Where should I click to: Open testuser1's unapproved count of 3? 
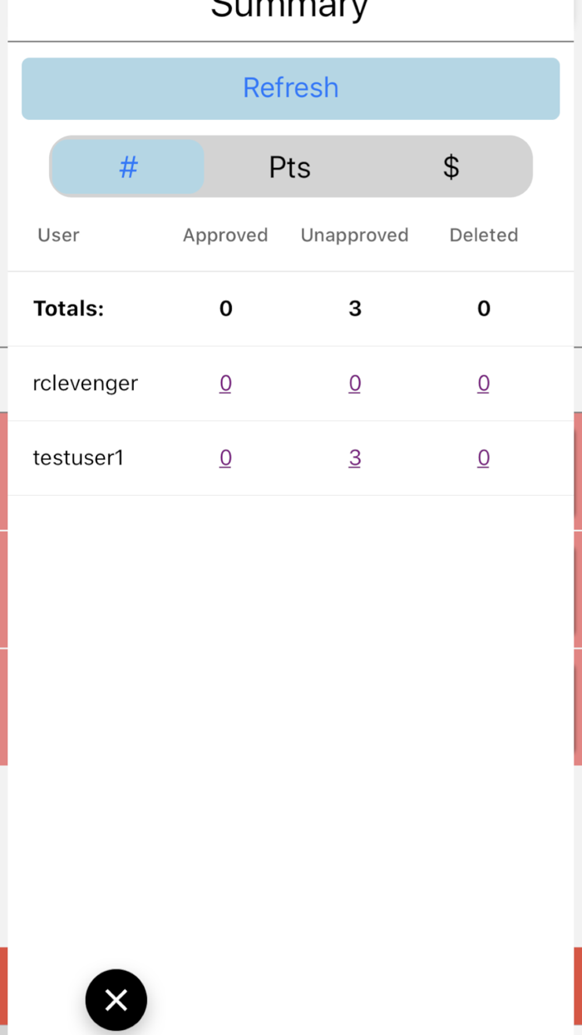[x=355, y=458]
